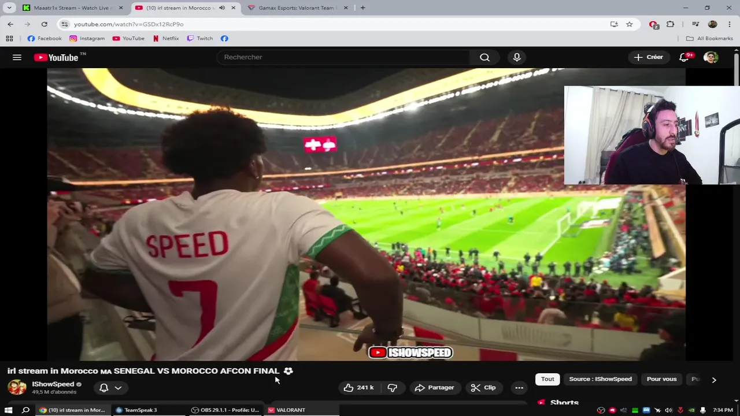The image size is (740, 416).
Task: Click the 7:34 PM taskbar clock
Action: 723,410
